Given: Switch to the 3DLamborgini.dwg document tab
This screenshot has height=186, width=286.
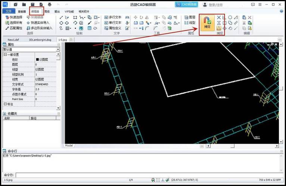Looking at the screenshot, I should coord(40,40).
